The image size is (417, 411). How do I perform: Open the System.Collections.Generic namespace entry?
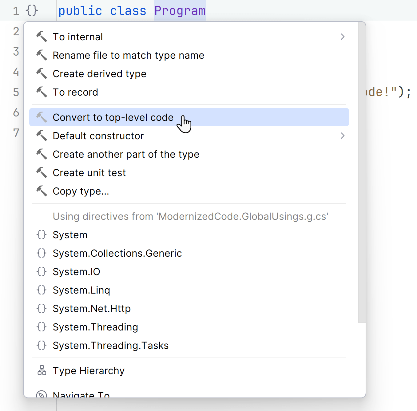(117, 253)
